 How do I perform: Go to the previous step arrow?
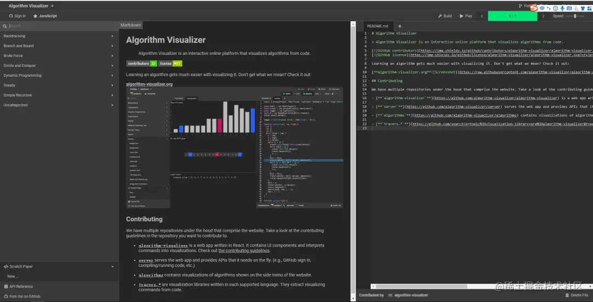point(482,16)
